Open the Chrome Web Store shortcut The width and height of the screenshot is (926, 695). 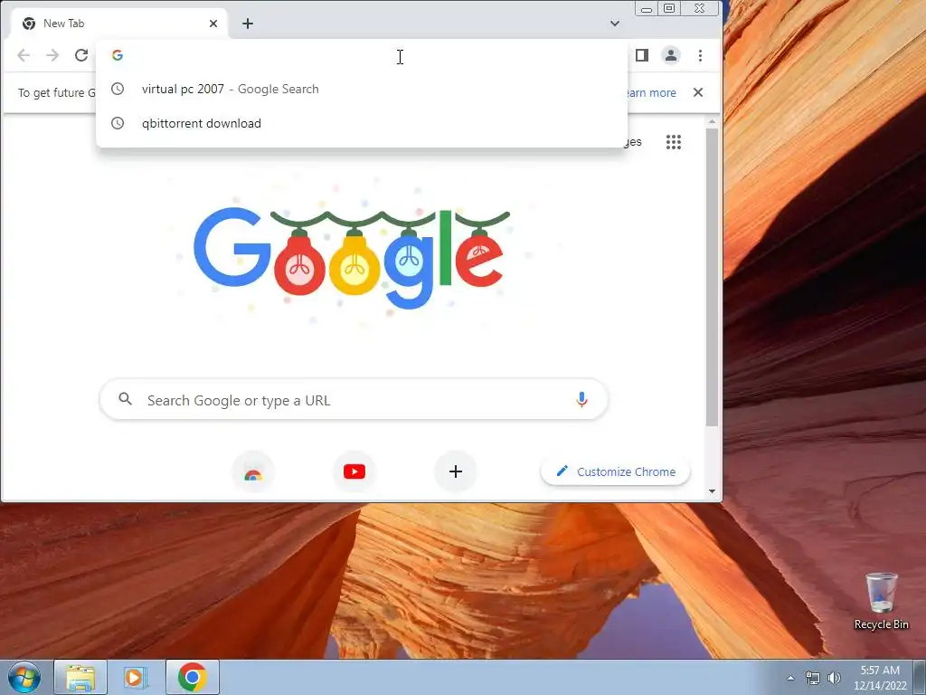[253, 472]
